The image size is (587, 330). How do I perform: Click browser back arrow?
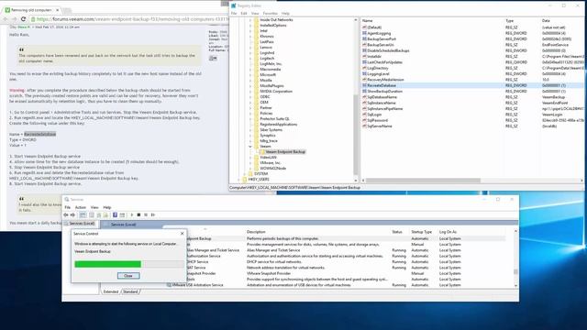pyautogui.click(x=6, y=19)
